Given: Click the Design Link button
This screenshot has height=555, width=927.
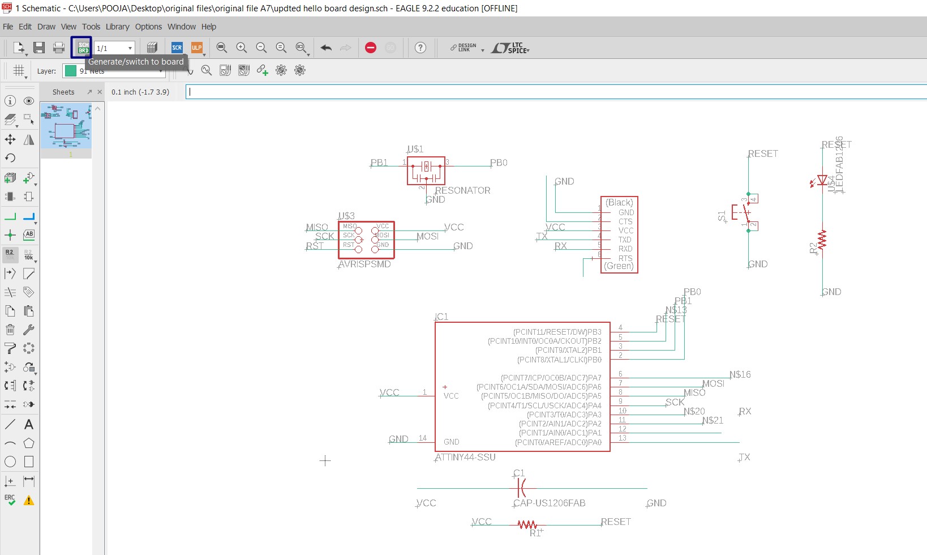Looking at the screenshot, I should (463, 48).
